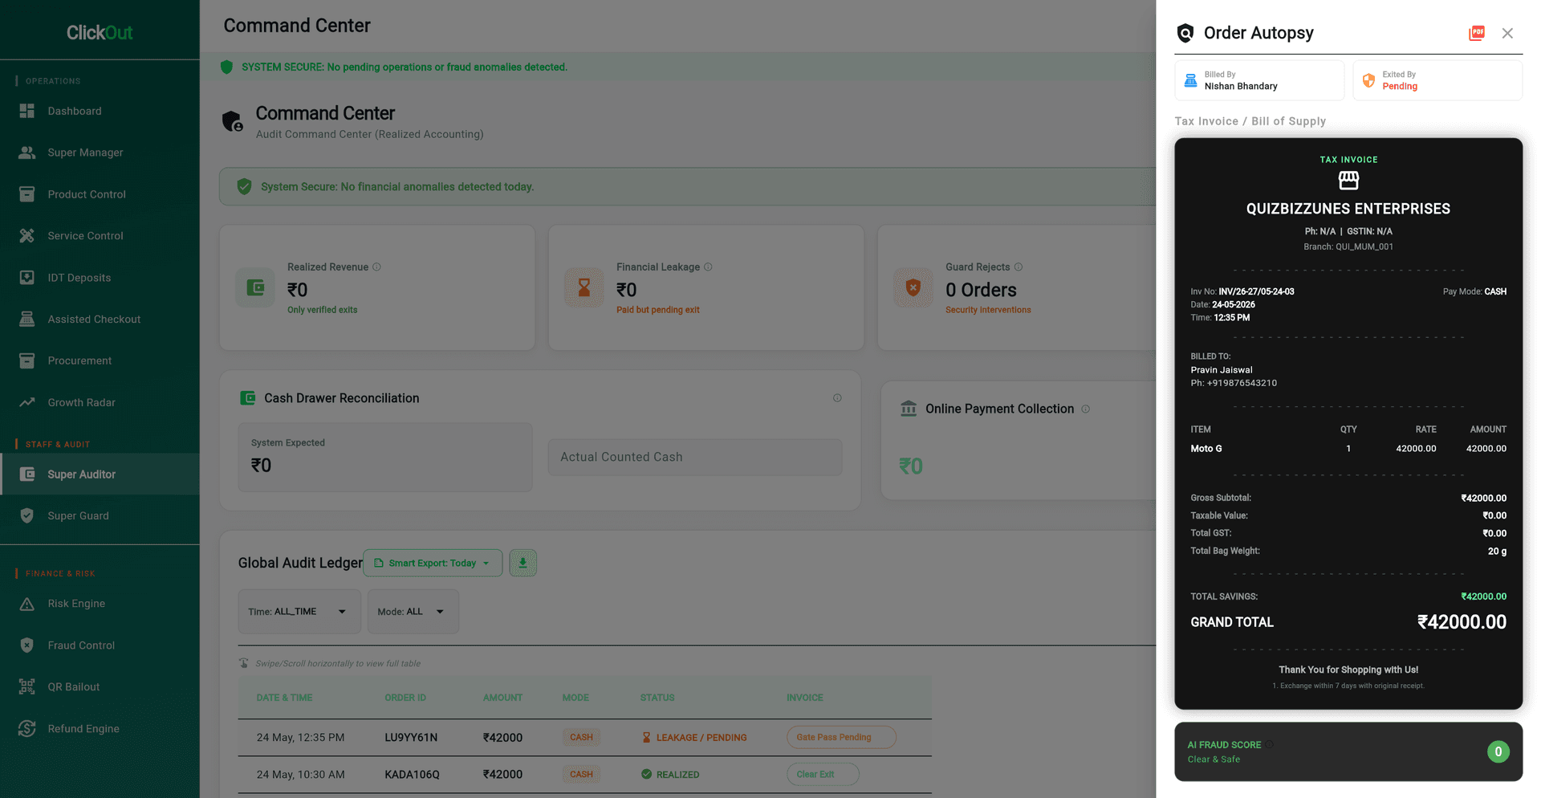The height and width of the screenshot is (798, 1541).
Task: Click the Clear & Safe fraud label
Action: [x=1214, y=759]
